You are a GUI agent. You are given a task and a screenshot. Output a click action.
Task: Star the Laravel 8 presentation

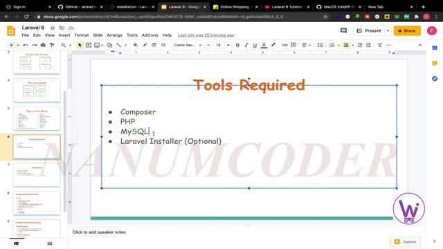click(53, 28)
